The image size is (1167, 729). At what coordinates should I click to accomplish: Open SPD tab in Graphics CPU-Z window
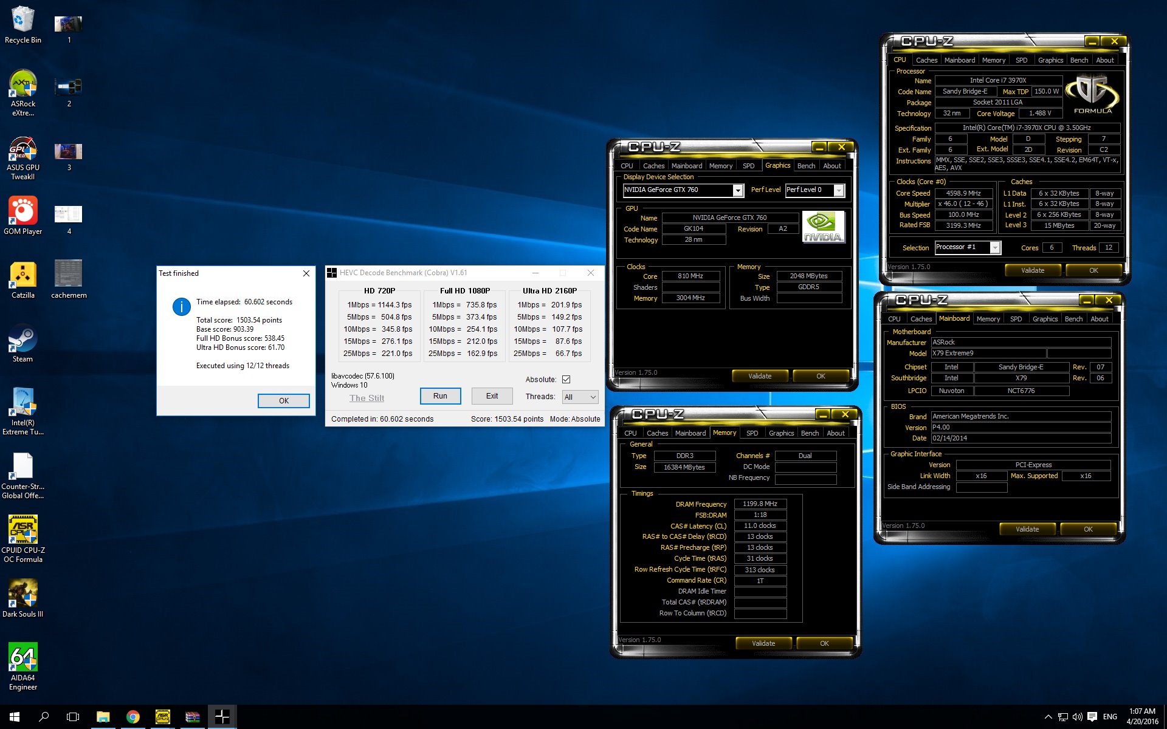(748, 166)
